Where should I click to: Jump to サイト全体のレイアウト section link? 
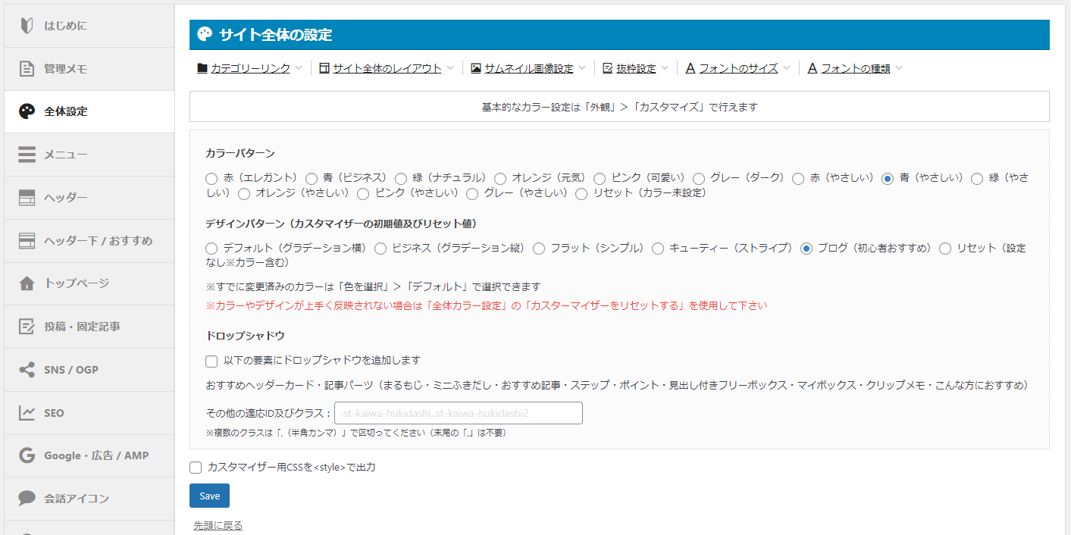tap(387, 68)
